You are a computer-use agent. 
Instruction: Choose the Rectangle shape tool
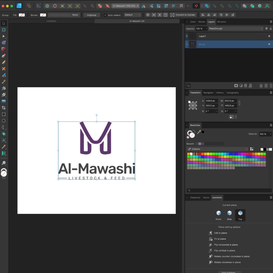coord(4,114)
